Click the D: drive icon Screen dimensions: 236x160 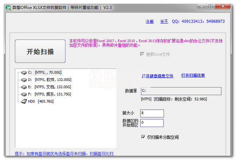pos(24,80)
